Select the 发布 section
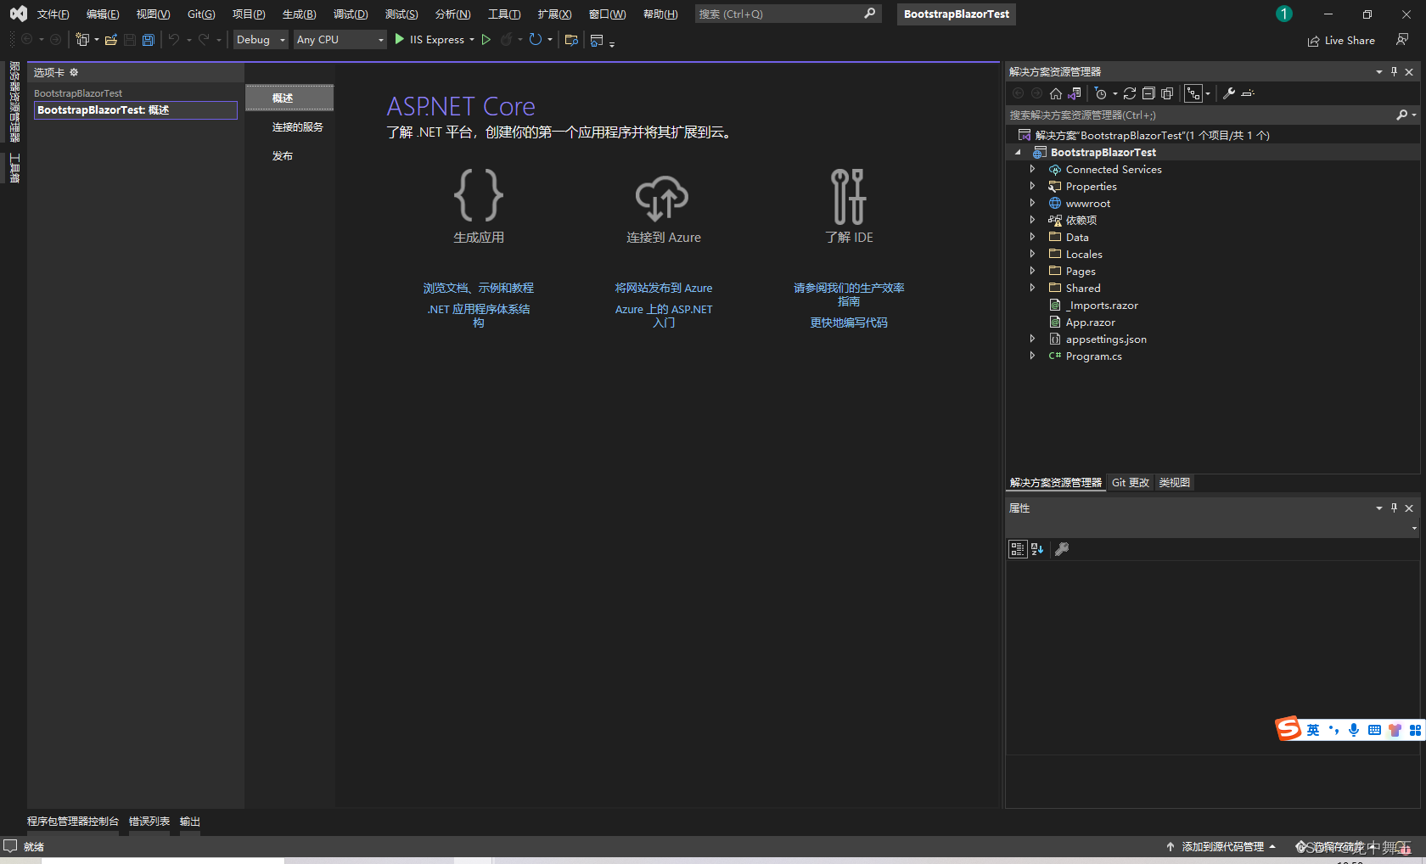Image resolution: width=1426 pixels, height=864 pixels. [283, 156]
